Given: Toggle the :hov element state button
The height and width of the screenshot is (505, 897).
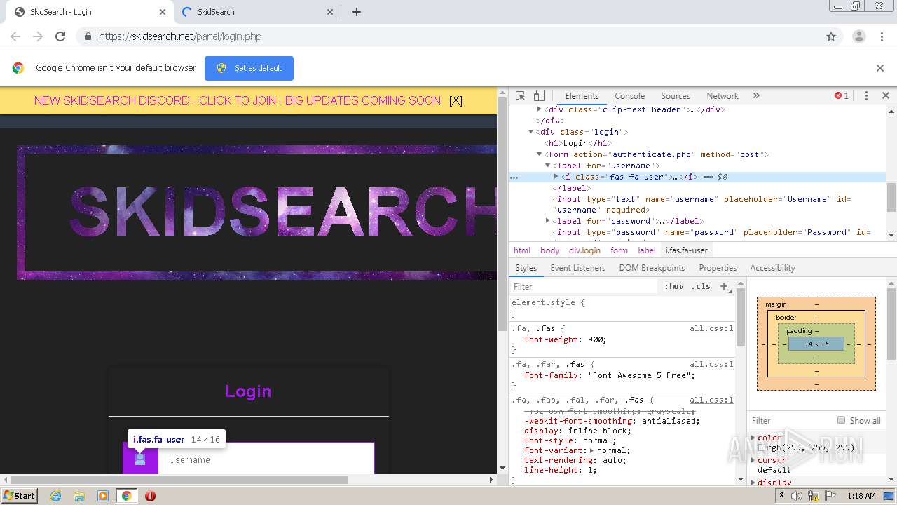Looking at the screenshot, I should pyautogui.click(x=674, y=286).
